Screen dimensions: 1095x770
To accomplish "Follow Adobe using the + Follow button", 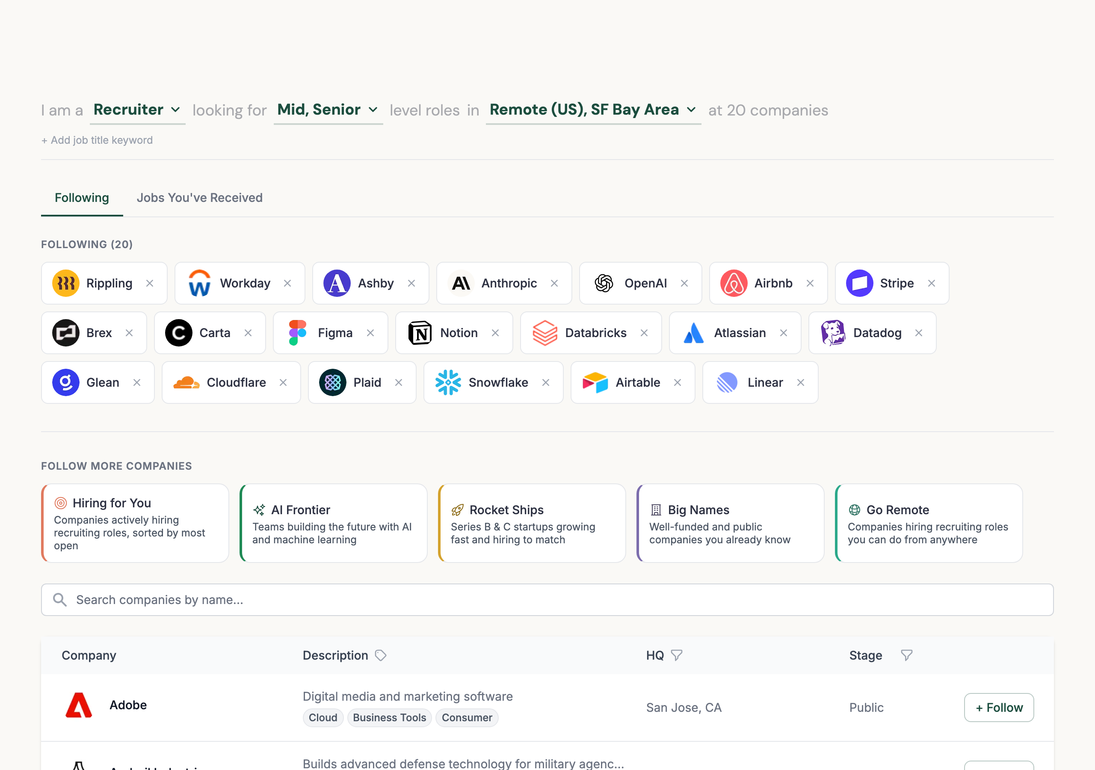I will pyautogui.click(x=999, y=708).
